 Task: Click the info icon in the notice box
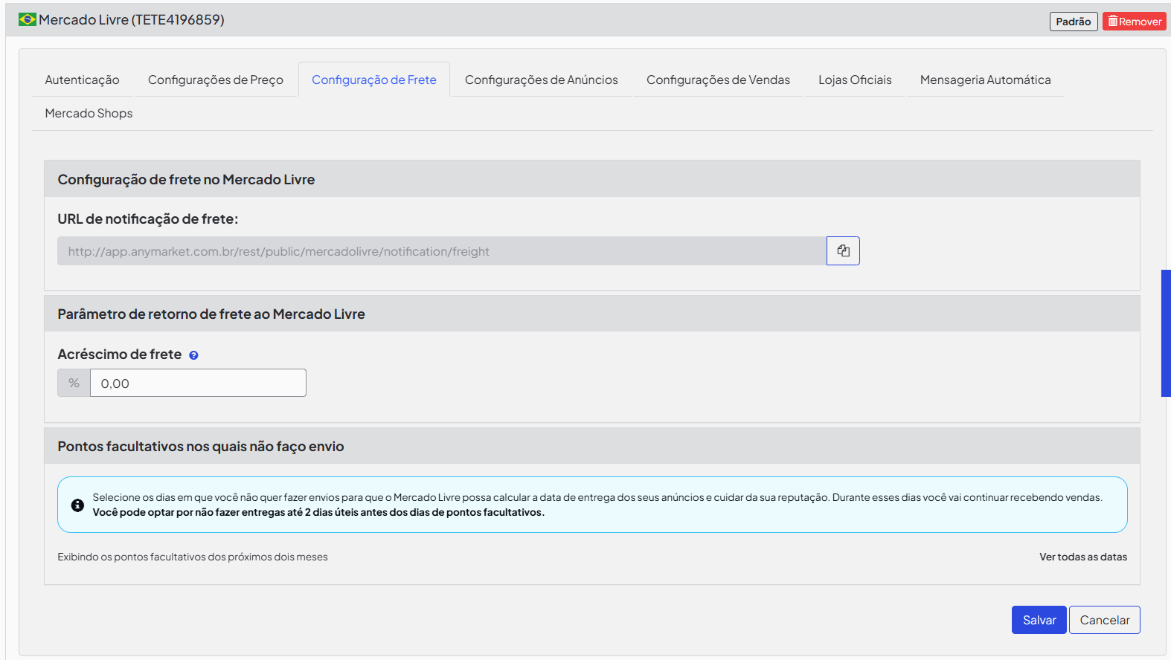click(x=77, y=505)
